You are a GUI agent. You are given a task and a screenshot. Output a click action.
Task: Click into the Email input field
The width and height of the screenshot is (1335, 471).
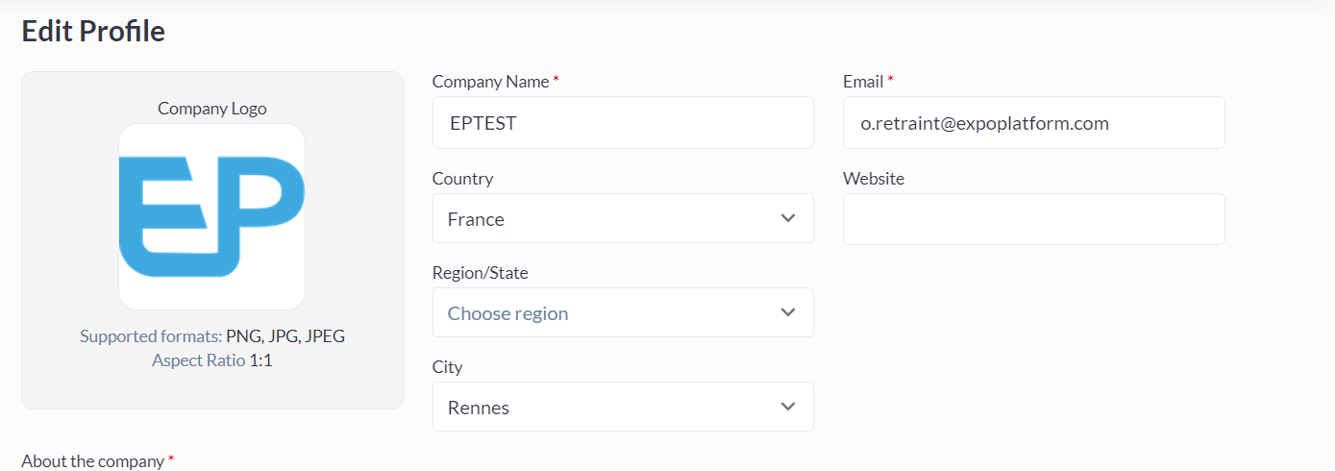pyautogui.click(x=1033, y=123)
